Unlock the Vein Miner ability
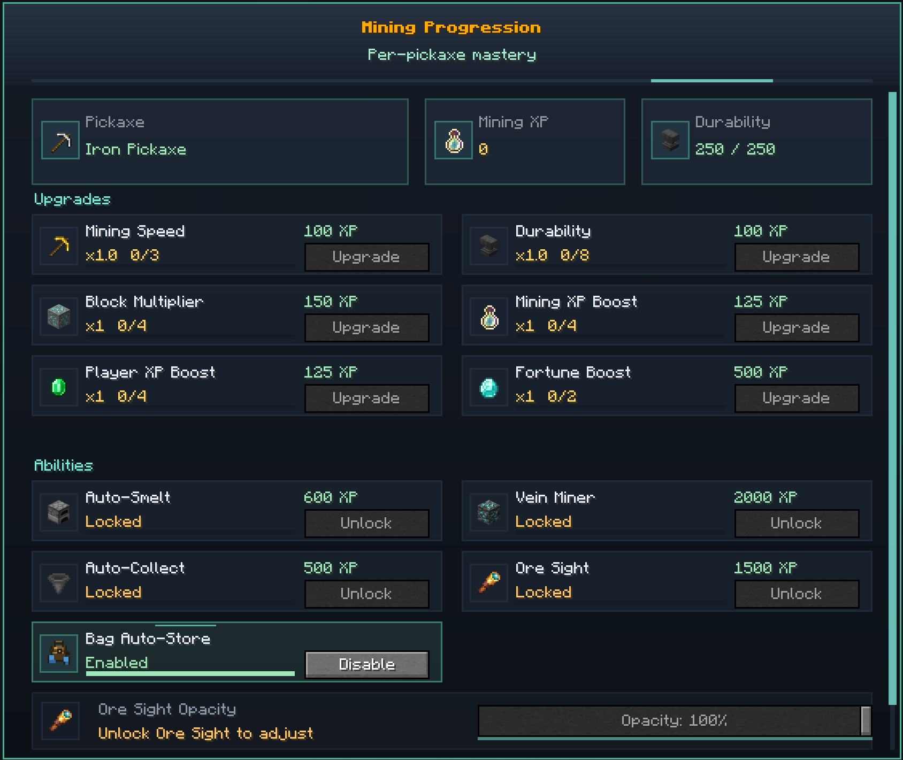This screenshot has width=903, height=760. tap(797, 523)
